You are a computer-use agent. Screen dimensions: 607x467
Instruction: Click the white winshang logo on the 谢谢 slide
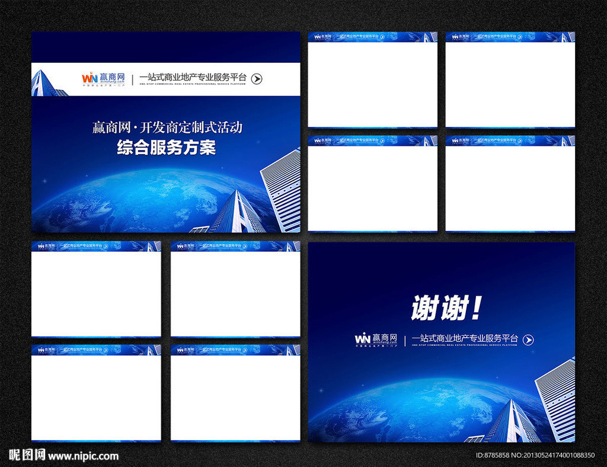pyautogui.click(x=376, y=340)
